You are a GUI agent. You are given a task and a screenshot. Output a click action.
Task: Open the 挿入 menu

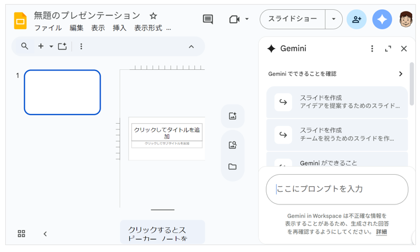tap(119, 28)
